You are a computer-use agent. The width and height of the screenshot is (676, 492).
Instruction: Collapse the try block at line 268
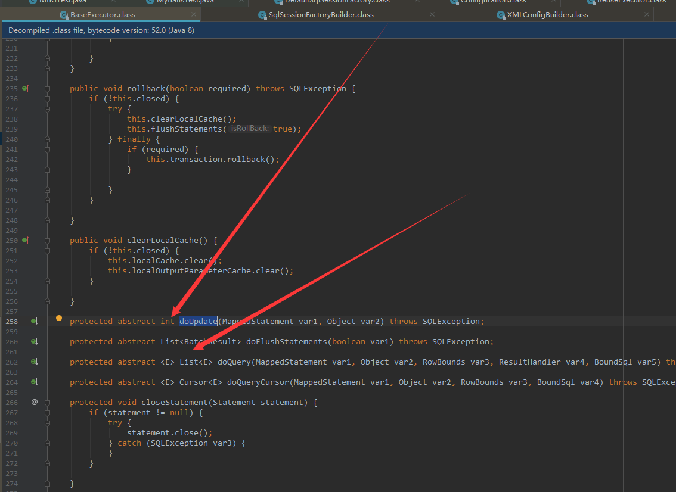click(x=48, y=423)
